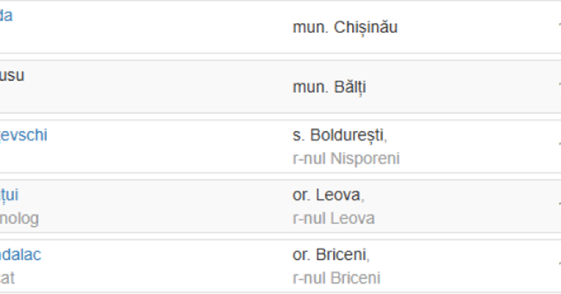Screen dimensions: 561x294
Task: Open the name link ending in "da"
Action: click(6, 15)
